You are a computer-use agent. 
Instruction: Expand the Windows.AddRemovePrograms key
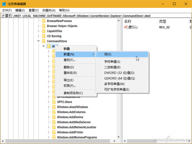[x=48, y=137]
